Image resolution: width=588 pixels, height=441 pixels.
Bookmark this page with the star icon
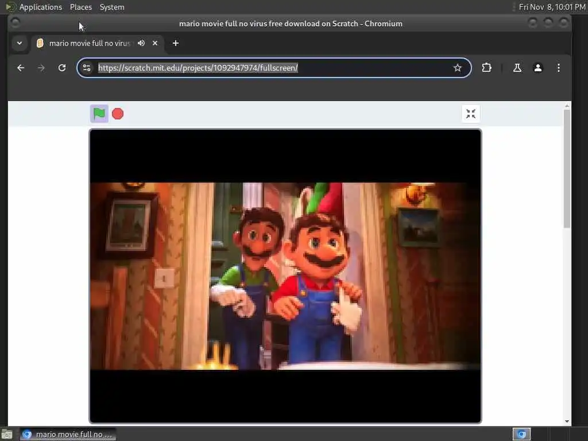(457, 68)
